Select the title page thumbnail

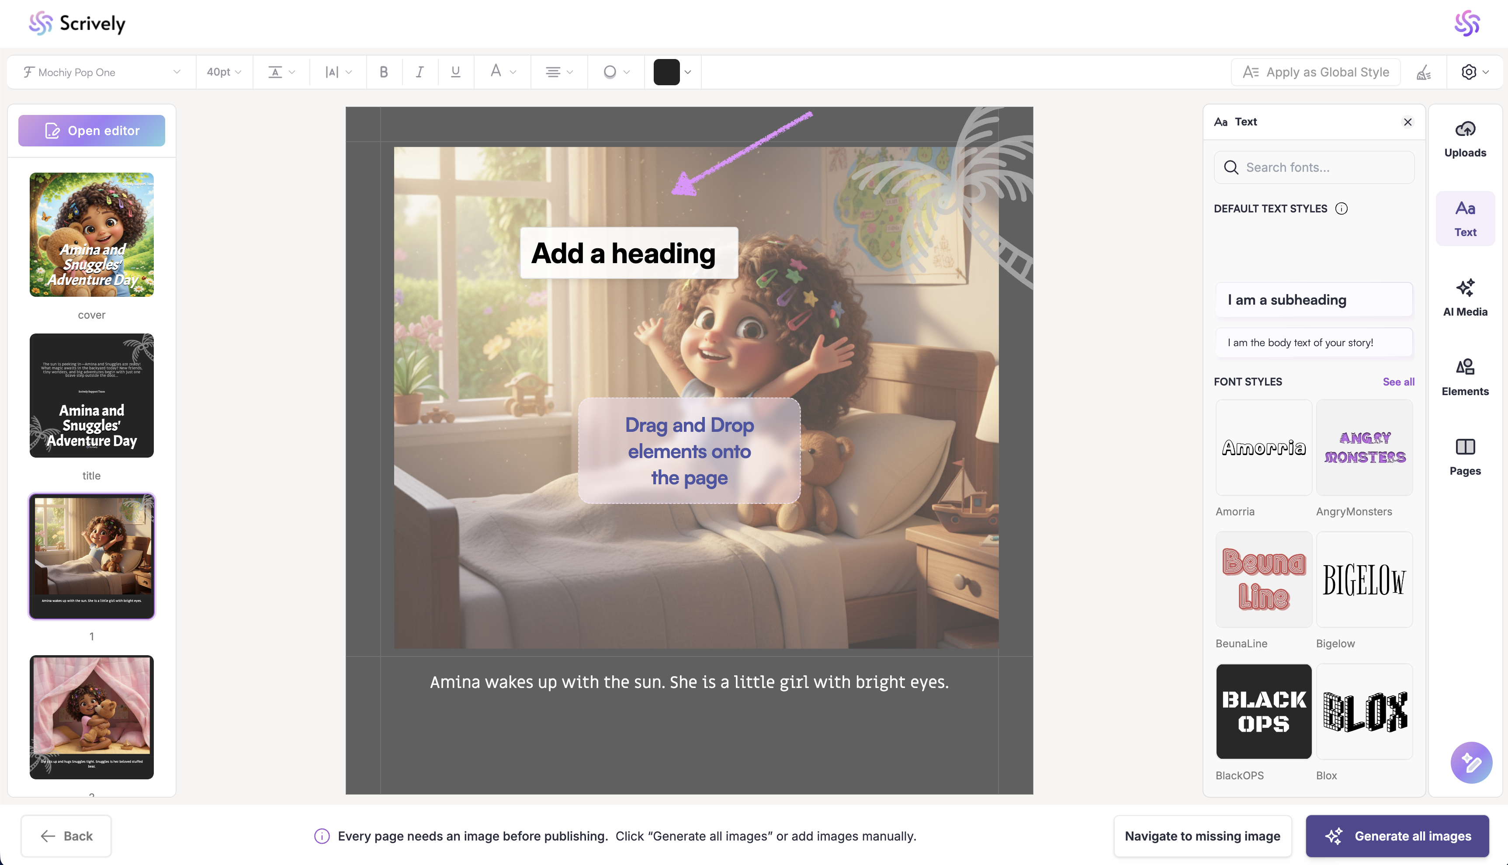91,395
